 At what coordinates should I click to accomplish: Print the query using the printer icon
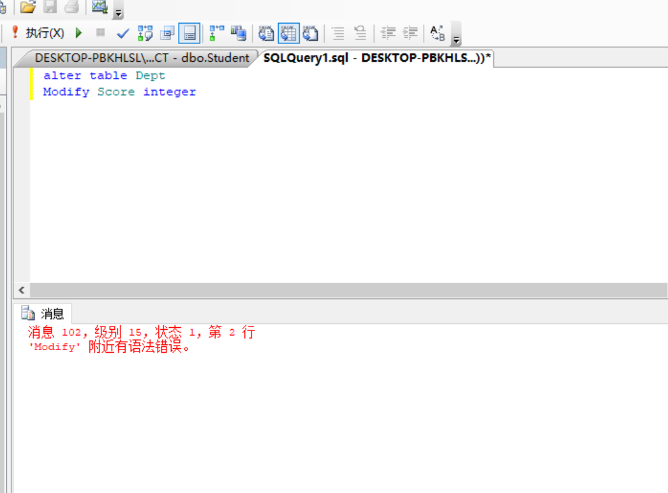70,8
